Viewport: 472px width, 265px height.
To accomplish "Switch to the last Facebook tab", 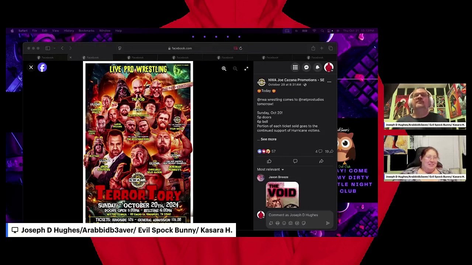I will [315, 57].
